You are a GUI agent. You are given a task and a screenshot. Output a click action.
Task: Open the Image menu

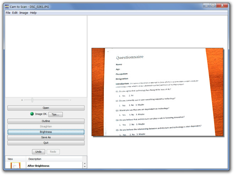tap(24, 13)
